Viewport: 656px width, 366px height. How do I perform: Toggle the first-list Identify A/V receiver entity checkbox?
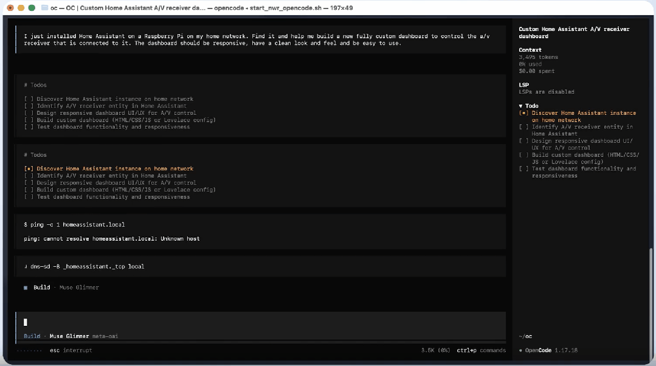pos(29,106)
